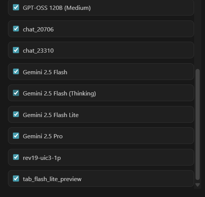This screenshot has height=197, width=205.
Task: Uncheck the chat_20706 checkbox
Action: [x=16, y=29]
